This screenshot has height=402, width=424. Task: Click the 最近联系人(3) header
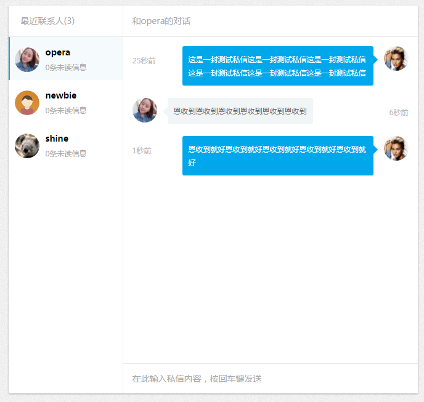point(47,21)
